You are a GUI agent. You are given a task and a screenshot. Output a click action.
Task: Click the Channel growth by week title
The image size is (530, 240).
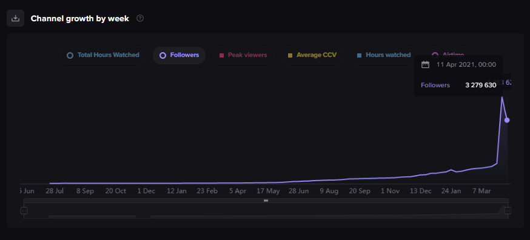pos(80,19)
